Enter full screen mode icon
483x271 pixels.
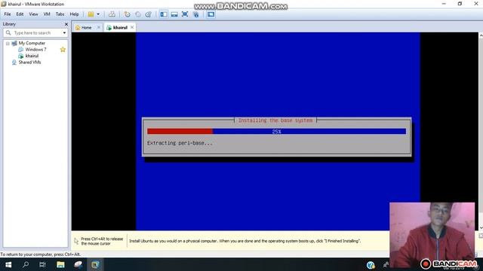coord(185,14)
